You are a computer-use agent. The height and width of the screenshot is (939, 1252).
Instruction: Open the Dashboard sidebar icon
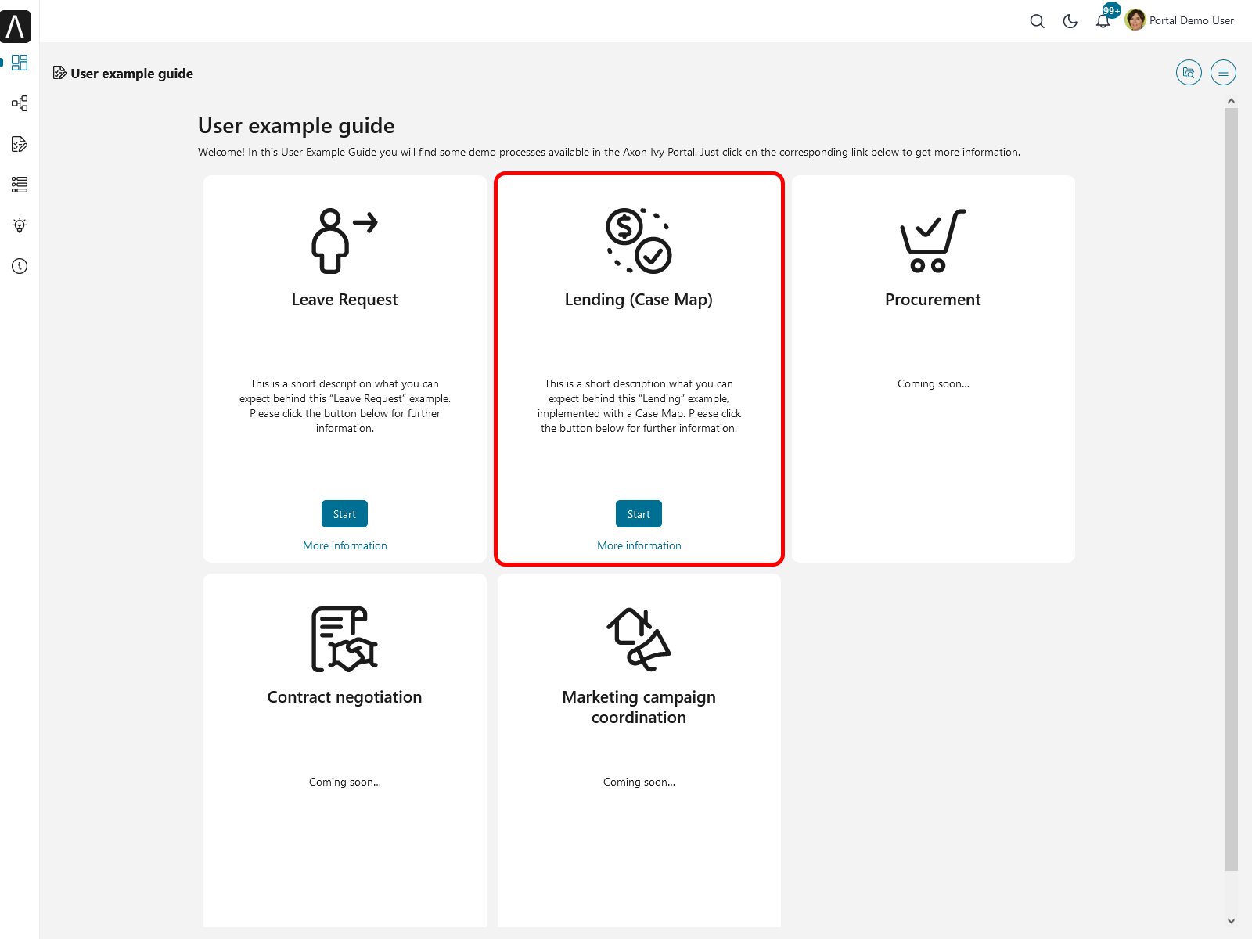click(20, 63)
